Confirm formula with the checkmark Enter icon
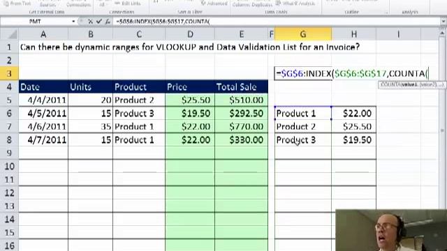Image resolution: width=447 pixels, height=251 pixels. (98, 22)
